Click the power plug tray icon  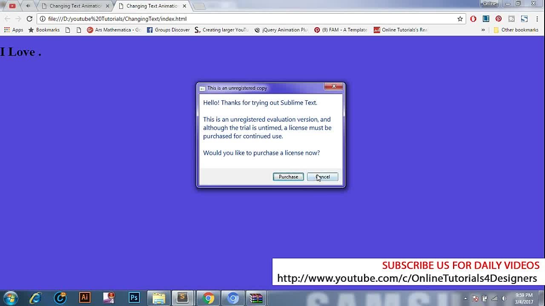(x=485, y=298)
